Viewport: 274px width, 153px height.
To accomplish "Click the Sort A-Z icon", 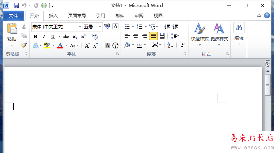I will coord(170,45).
